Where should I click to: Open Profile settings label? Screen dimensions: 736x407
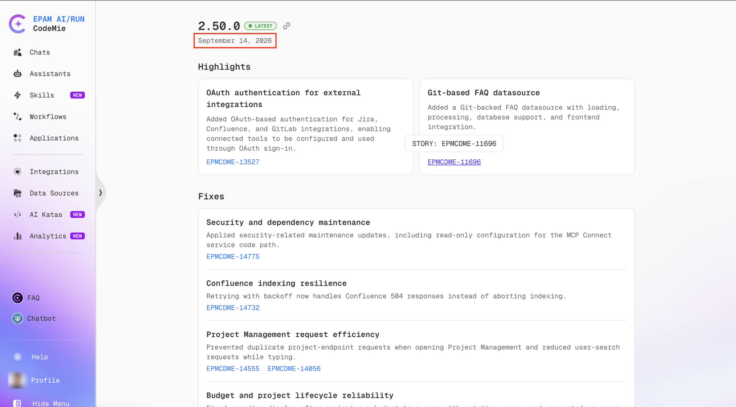coord(45,380)
